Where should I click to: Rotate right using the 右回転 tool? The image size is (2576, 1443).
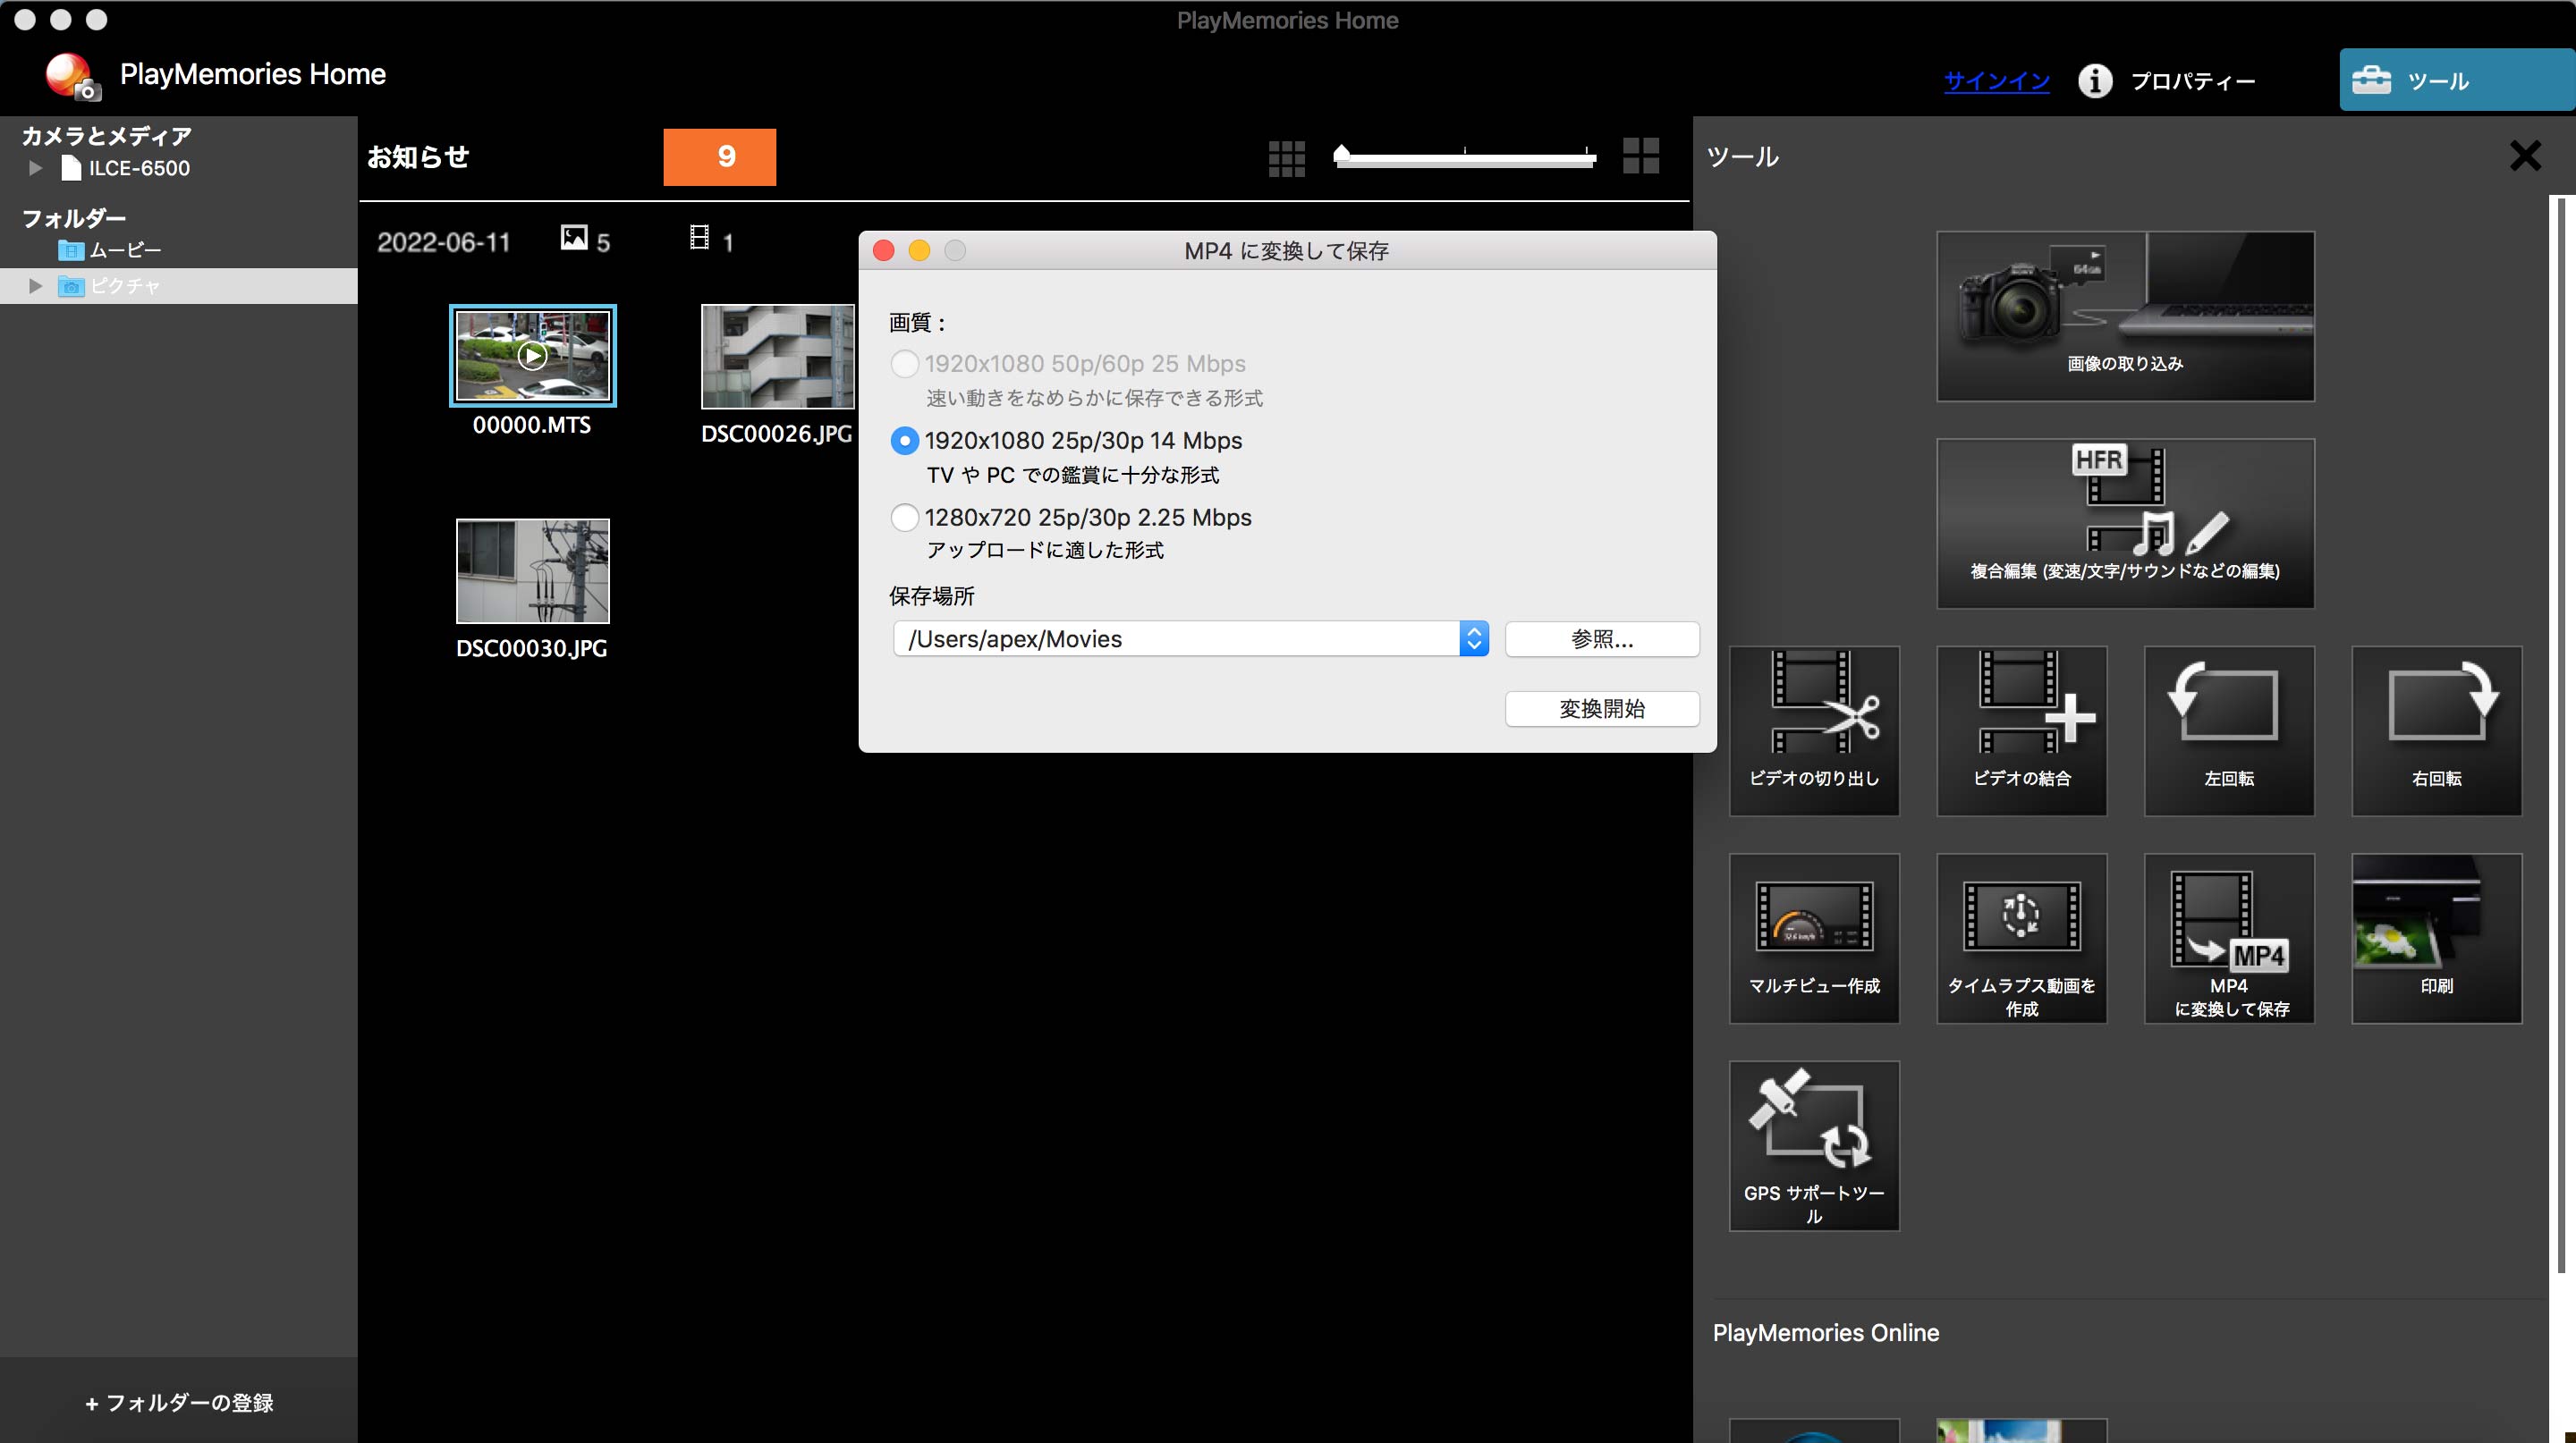2436,730
